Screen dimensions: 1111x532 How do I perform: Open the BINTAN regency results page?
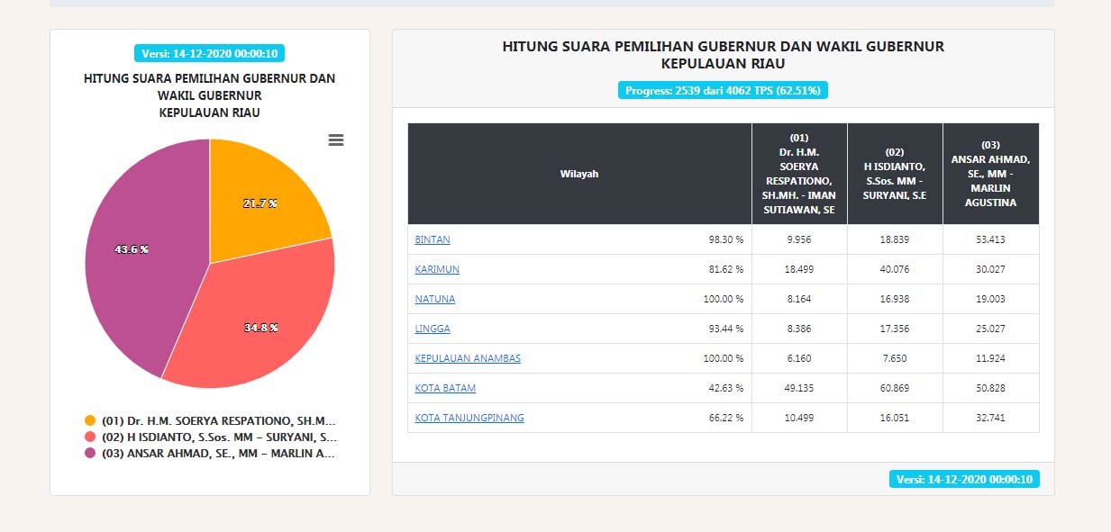pos(433,239)
